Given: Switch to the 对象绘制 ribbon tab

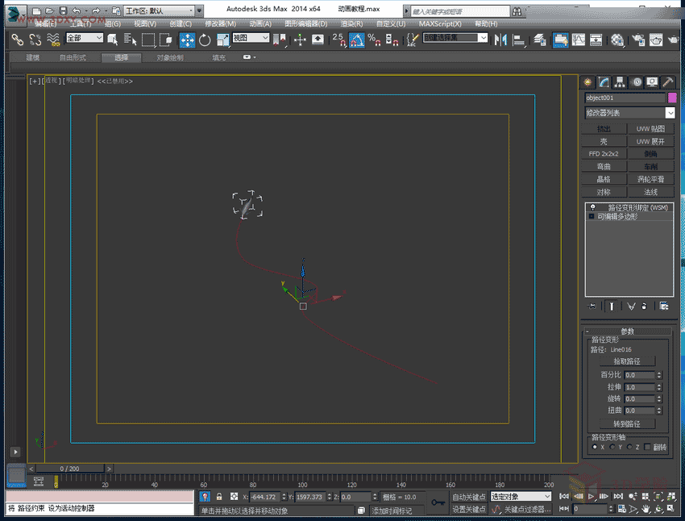Looking at the screenshot, I should coord(170,57).
